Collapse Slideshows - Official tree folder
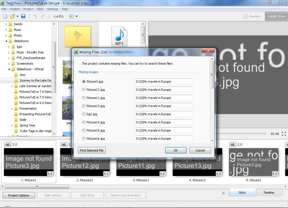 click(9, 69)
